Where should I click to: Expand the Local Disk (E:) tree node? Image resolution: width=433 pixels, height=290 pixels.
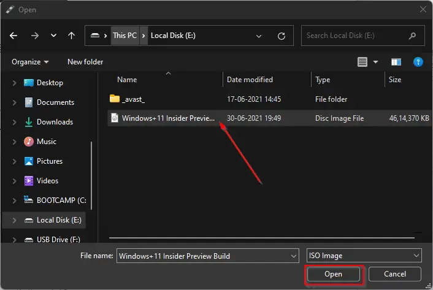14,220
